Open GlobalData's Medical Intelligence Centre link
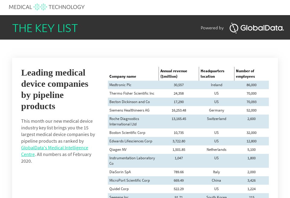Screen dimensions: 290x198 coord(54,151)
